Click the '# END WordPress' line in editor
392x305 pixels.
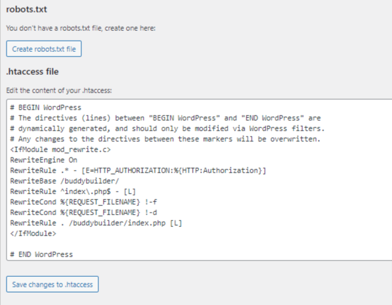(x=41, y=254)
